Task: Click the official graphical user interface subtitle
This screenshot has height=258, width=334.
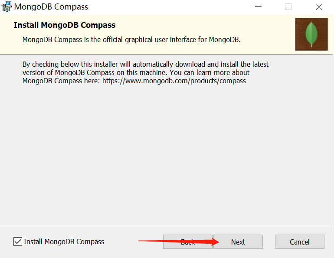Action: (x=131, y=39)
